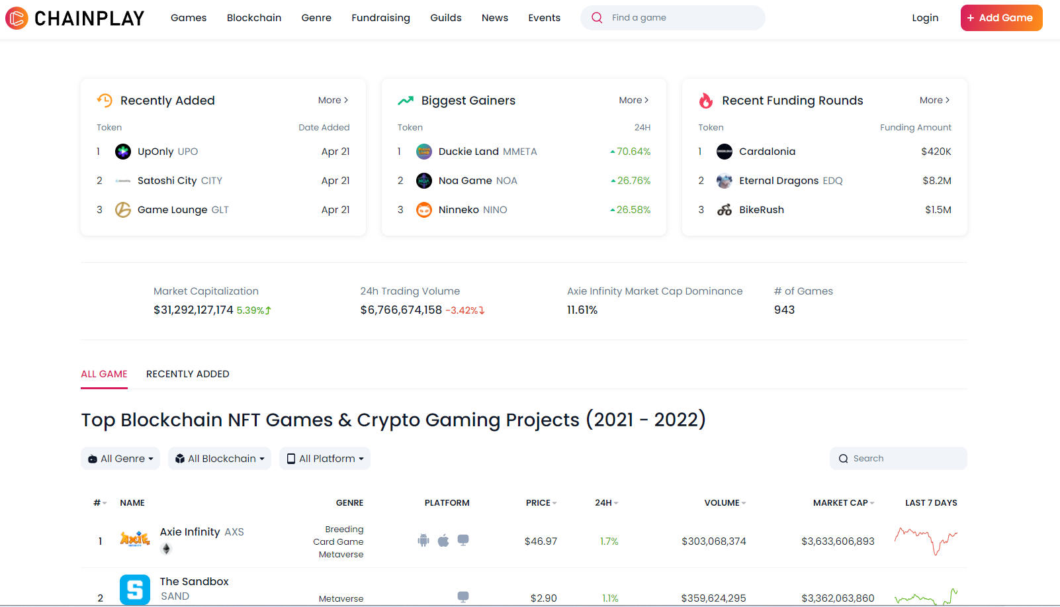Viewport: 1060px width, 607px height.
Task: Open the All Blockchain dropdown
Action: coord(220,459)
